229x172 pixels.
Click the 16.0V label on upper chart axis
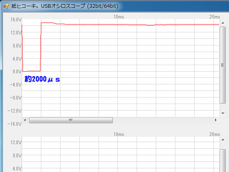tap(16, 20)
